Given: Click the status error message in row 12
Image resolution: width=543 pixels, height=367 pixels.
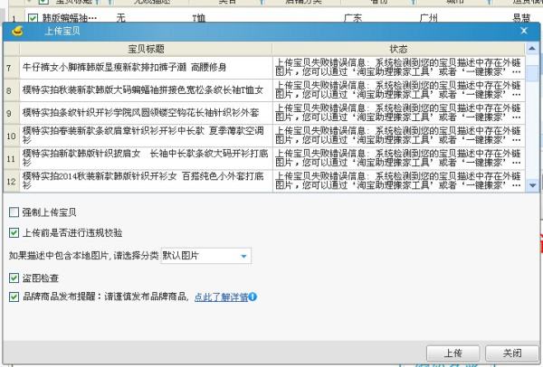Looking at the screenshot, I should click(x=398, y=181).
